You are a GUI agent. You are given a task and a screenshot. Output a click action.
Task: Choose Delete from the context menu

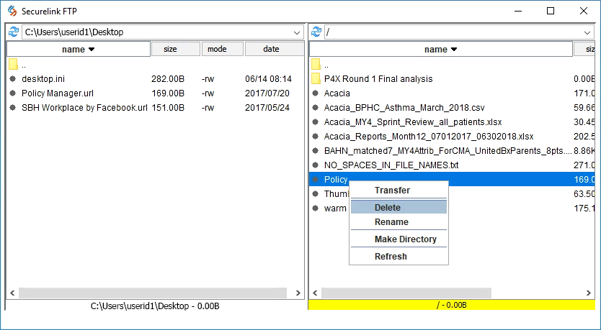tap(388, 207)
